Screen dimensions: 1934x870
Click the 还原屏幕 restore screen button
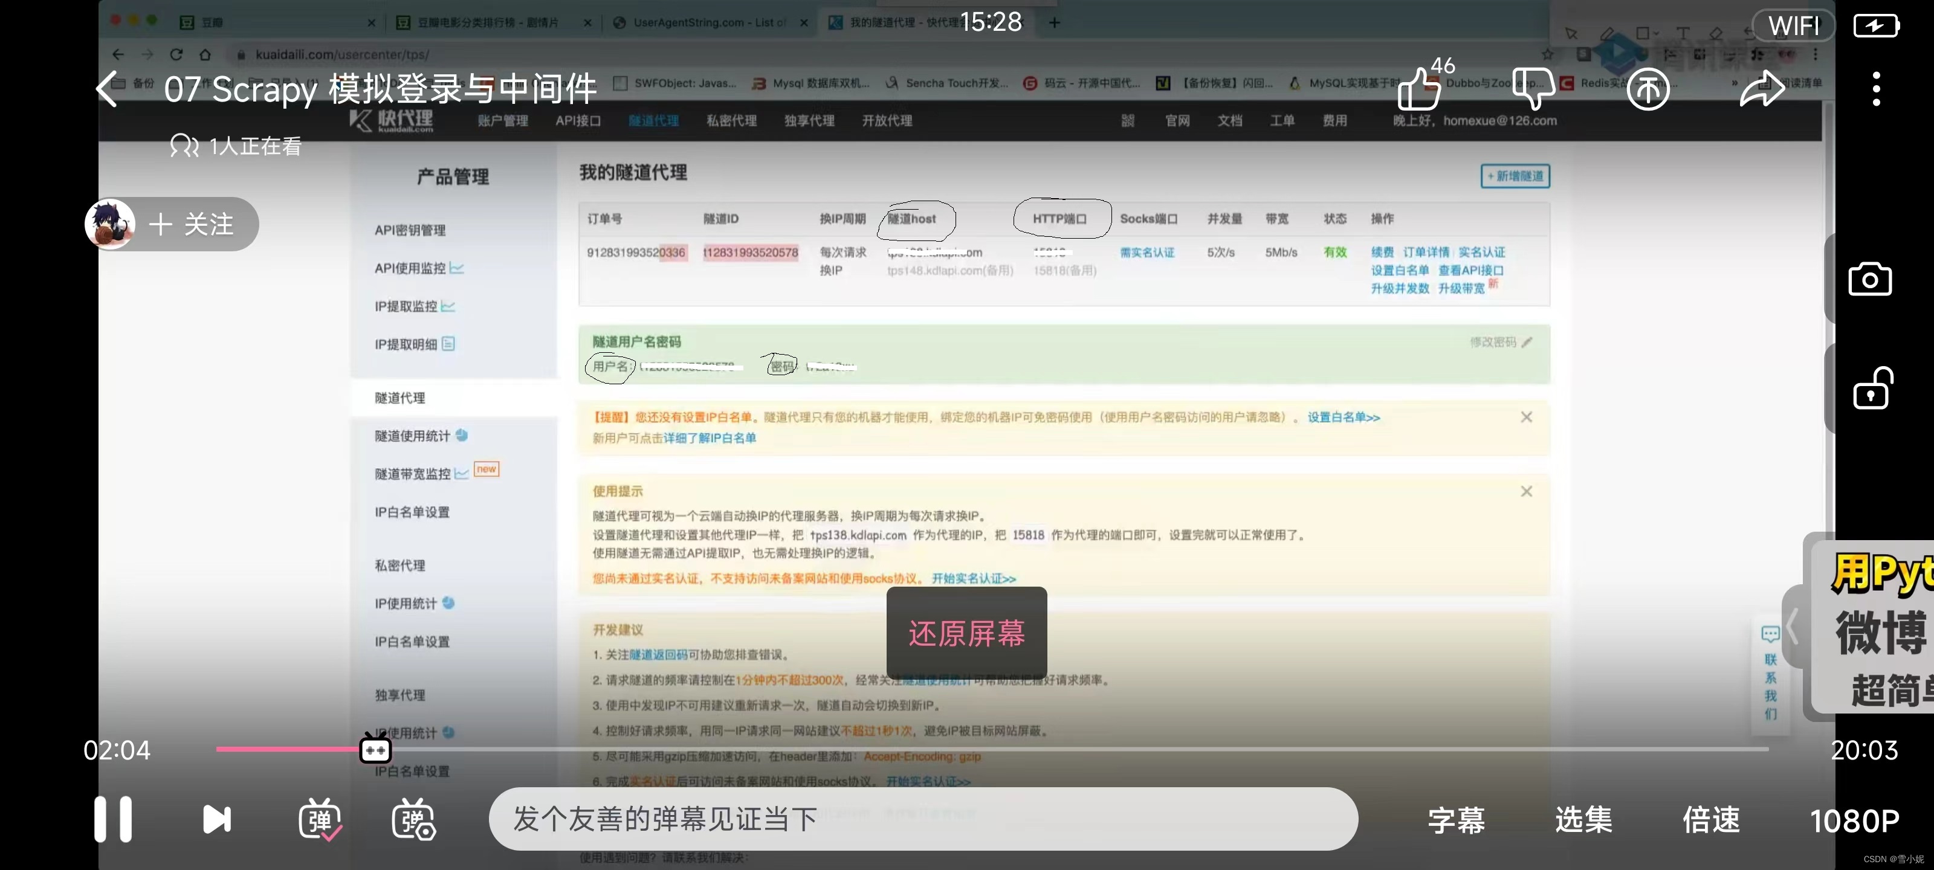(967, 634)
